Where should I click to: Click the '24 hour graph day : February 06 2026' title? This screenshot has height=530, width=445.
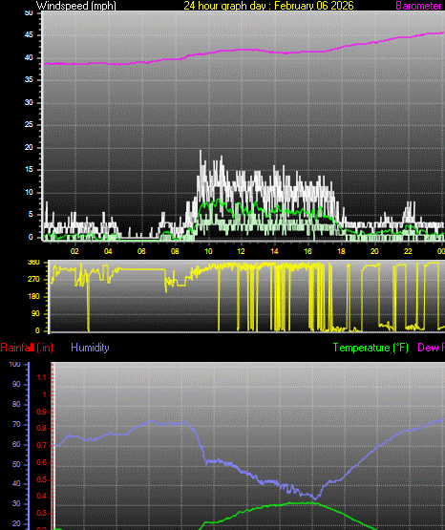click(268, 6)
